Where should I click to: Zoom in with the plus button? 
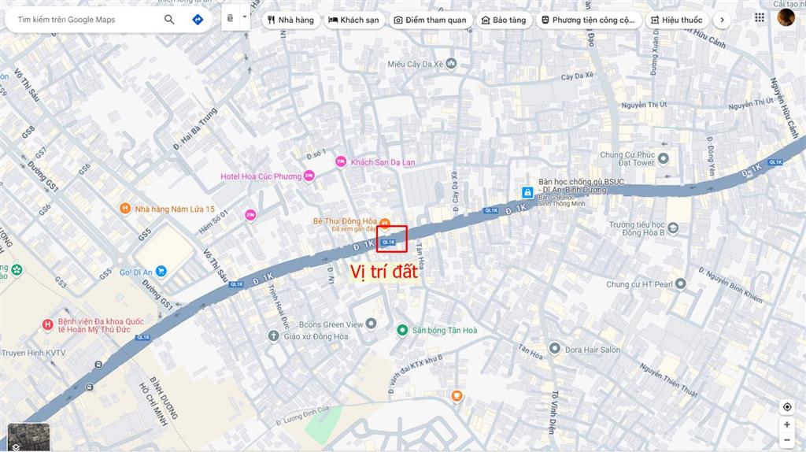coord(787,424)
